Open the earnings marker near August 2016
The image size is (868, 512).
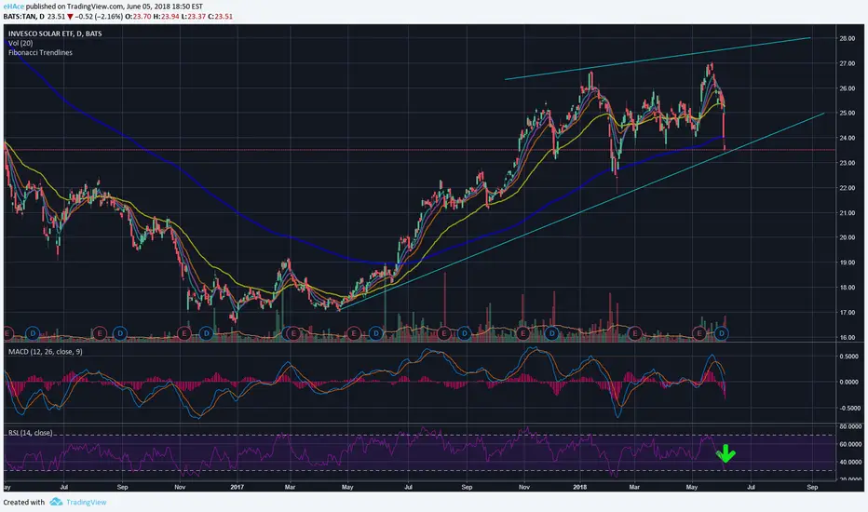(99, 333)
